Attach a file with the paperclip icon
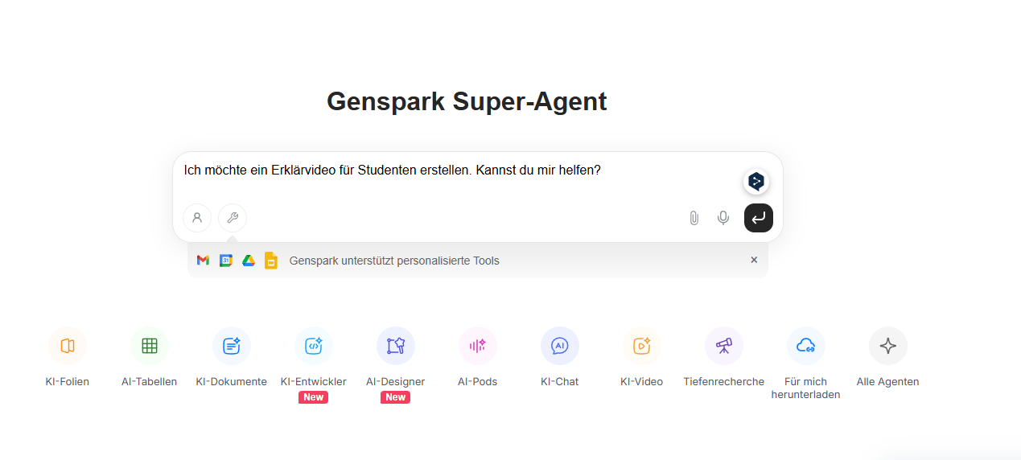Screen dimensions: 1021x460 pos(694,218)
